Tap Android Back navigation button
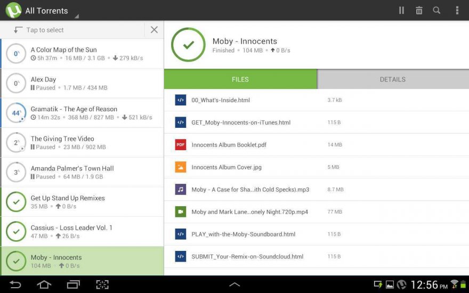The width and height of the screenshot is (469, 293). [15, 284]
